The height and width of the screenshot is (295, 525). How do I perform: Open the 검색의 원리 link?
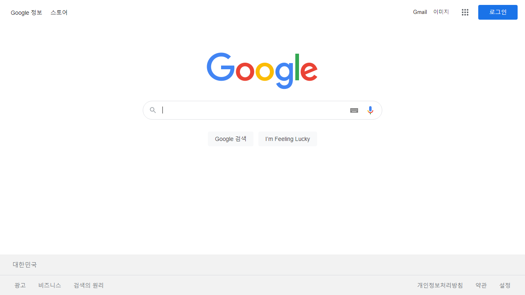tap(89, 285)
